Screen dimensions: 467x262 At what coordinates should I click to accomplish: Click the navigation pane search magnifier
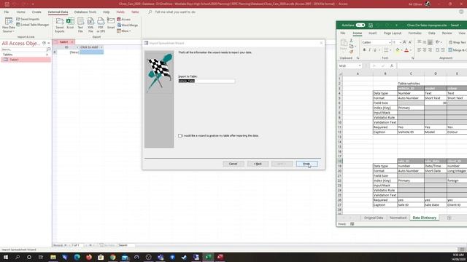[49, 49]
